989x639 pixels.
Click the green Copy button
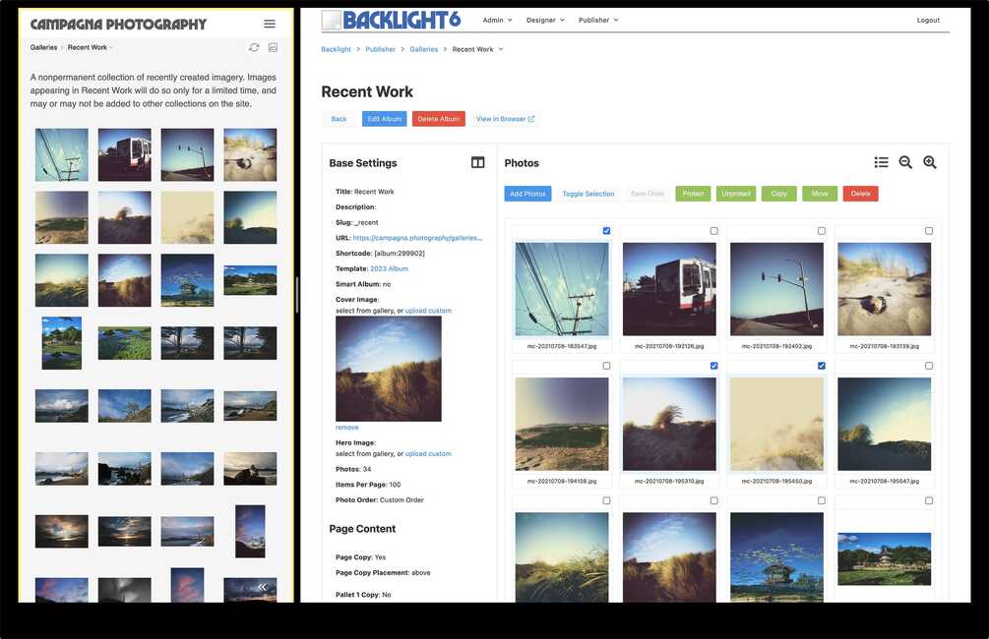(779, 194)
